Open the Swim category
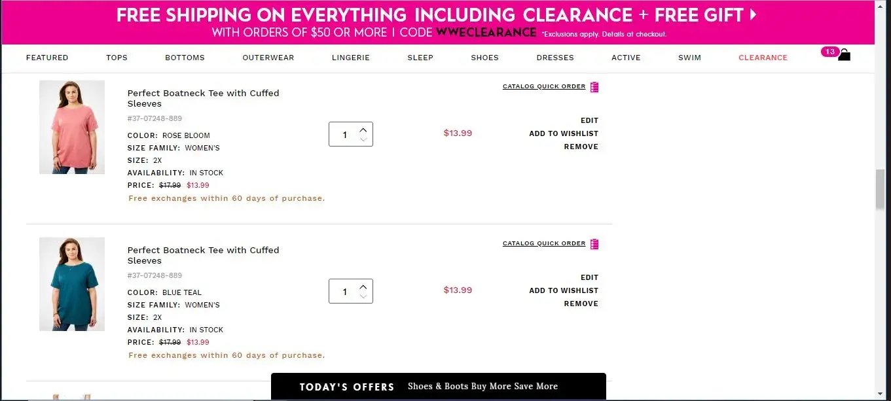891x401 pixels. coord(689,58)
